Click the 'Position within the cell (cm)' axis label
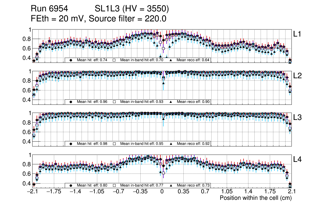The width and height of the screenshot is (324, 209). point(255,198)
